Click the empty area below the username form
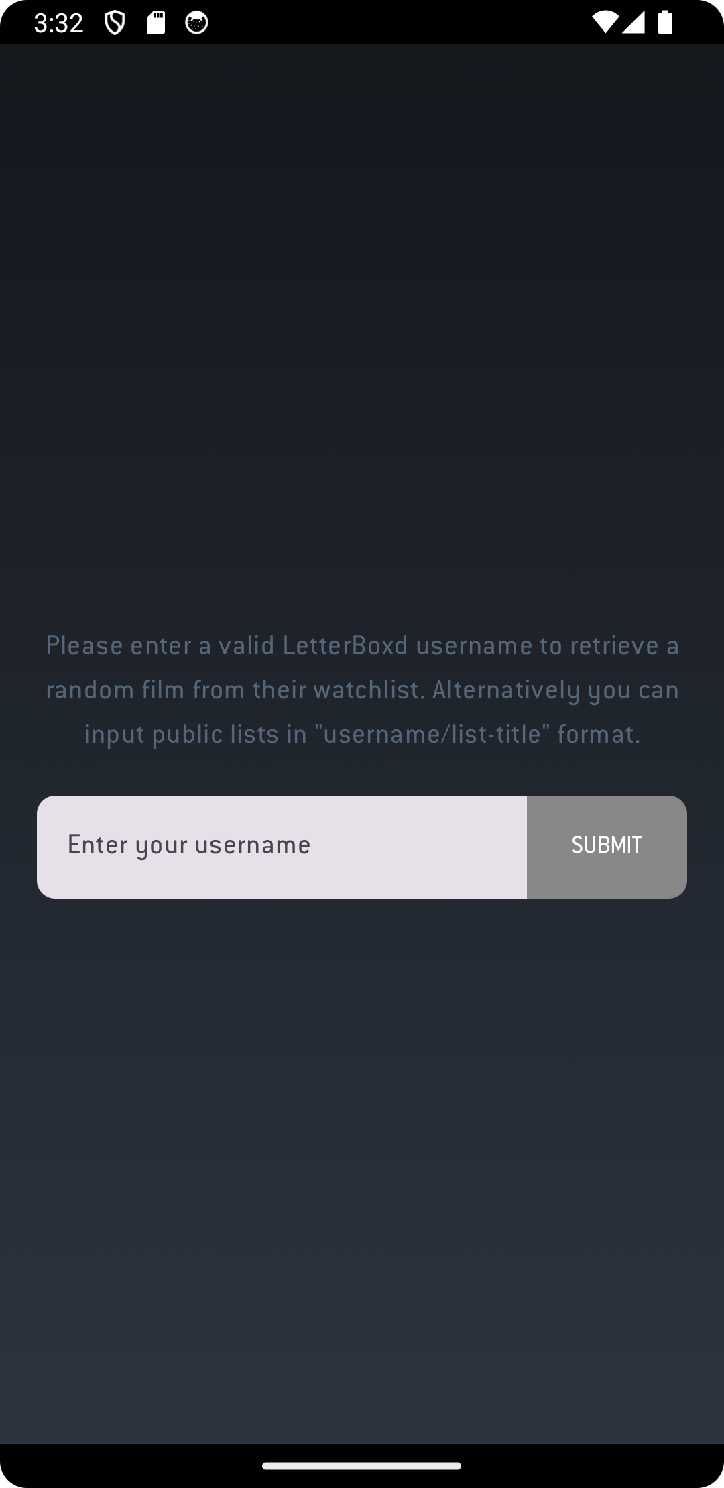 (362, 1173)
